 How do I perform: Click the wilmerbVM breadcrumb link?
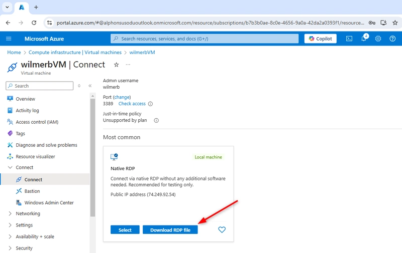coord(142,52)
